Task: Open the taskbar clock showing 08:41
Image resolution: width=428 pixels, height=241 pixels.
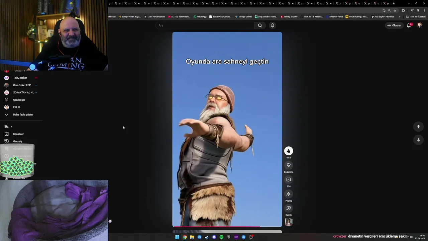Action: pos(420,237)
